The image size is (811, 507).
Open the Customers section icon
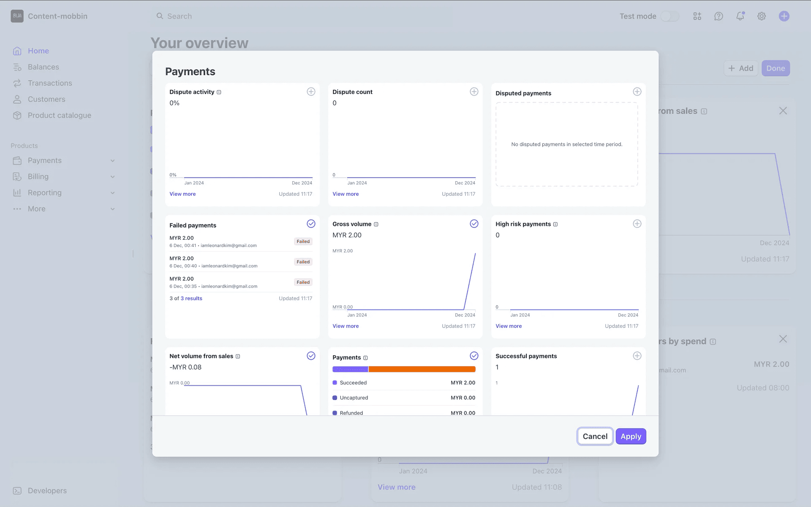tap(17, 99)
